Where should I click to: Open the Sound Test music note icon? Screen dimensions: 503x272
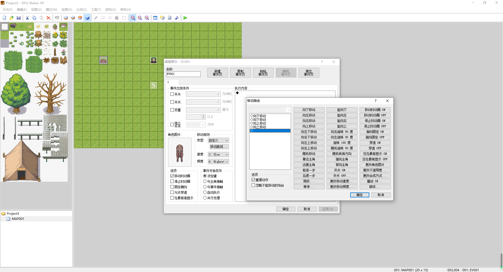(x=177, y=18)
